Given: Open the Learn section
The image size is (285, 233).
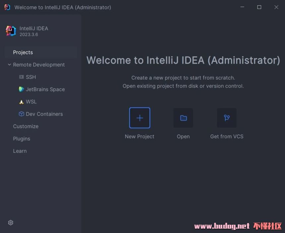Looking at the screenshot, I should click(20, 151).
